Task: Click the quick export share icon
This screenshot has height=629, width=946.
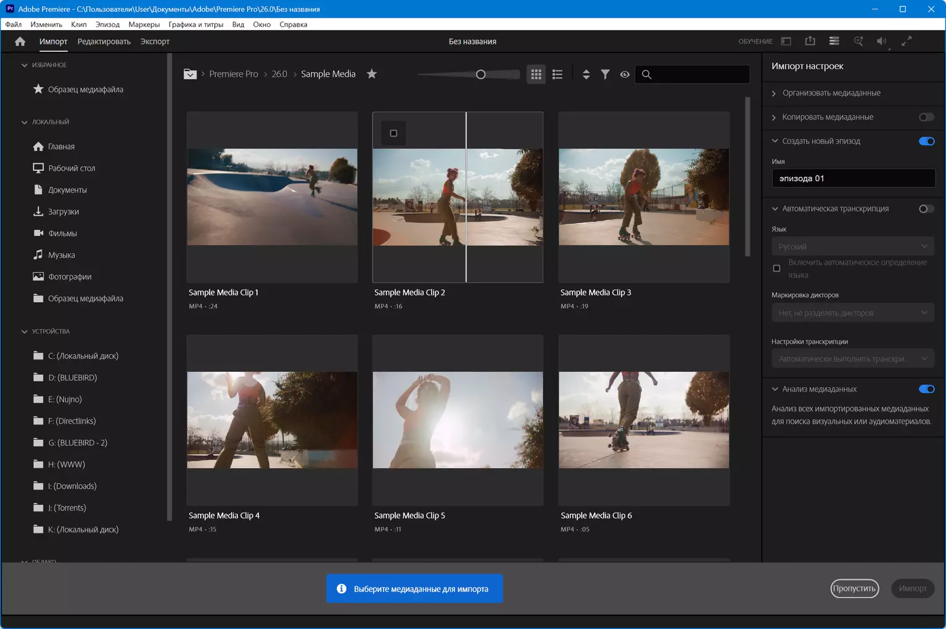Action: pyautogui.click(x=810, y=41)
